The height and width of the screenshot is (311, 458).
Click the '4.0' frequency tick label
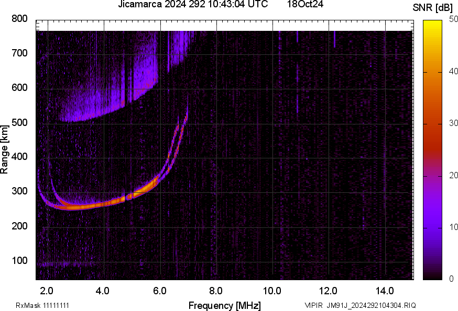coord(103,291)
